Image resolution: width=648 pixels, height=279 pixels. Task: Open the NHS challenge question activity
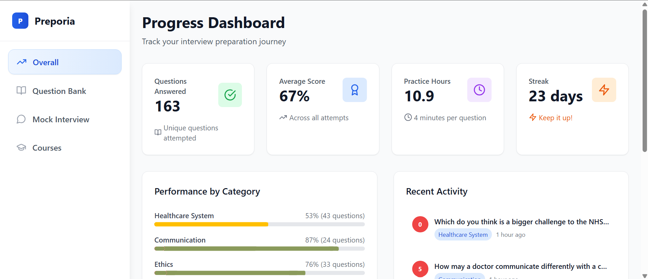click(521, 222)
